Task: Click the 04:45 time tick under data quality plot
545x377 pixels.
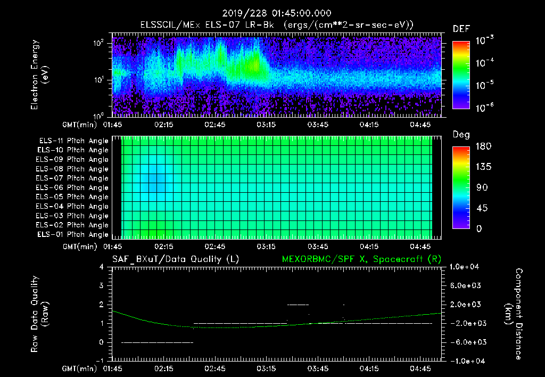Action: pyautogui.click(x=420, y=368)
